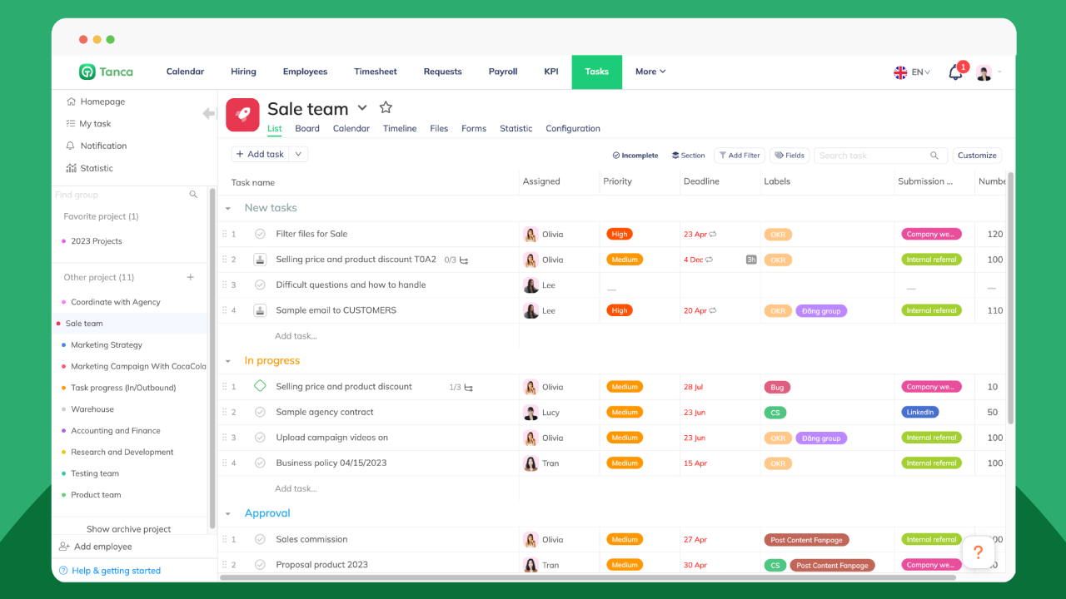Star the Sale team project
The height and width of the screenshot is (599, 1066).
pos(386,106)
